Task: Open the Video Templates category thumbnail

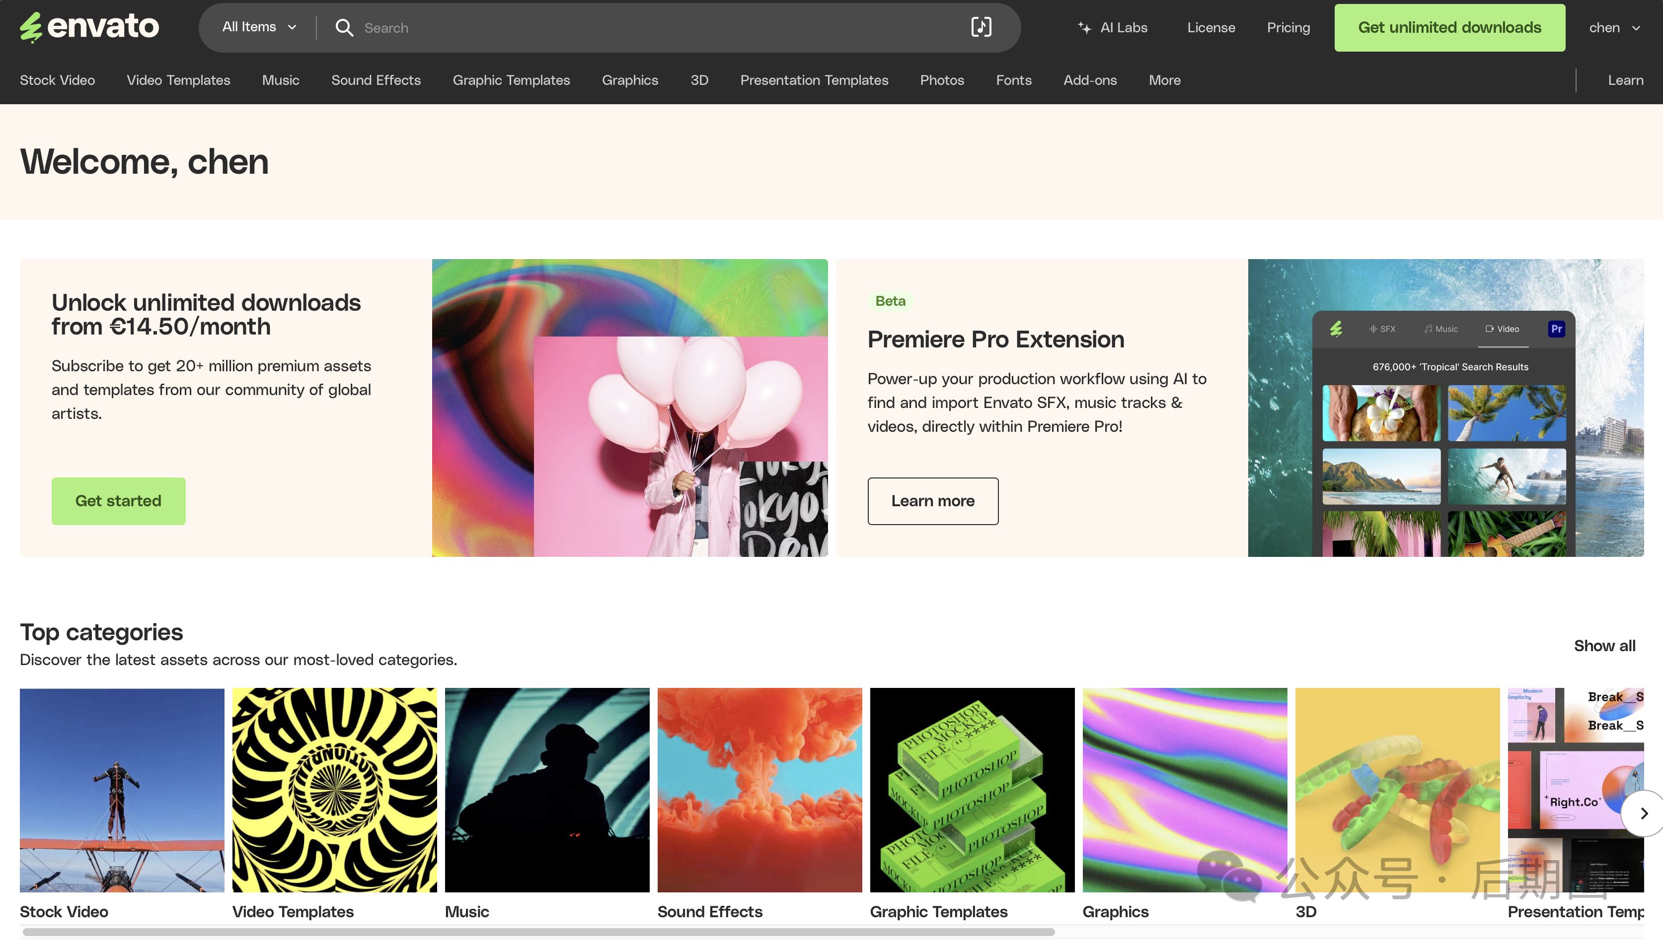Action: pos(334,790)
